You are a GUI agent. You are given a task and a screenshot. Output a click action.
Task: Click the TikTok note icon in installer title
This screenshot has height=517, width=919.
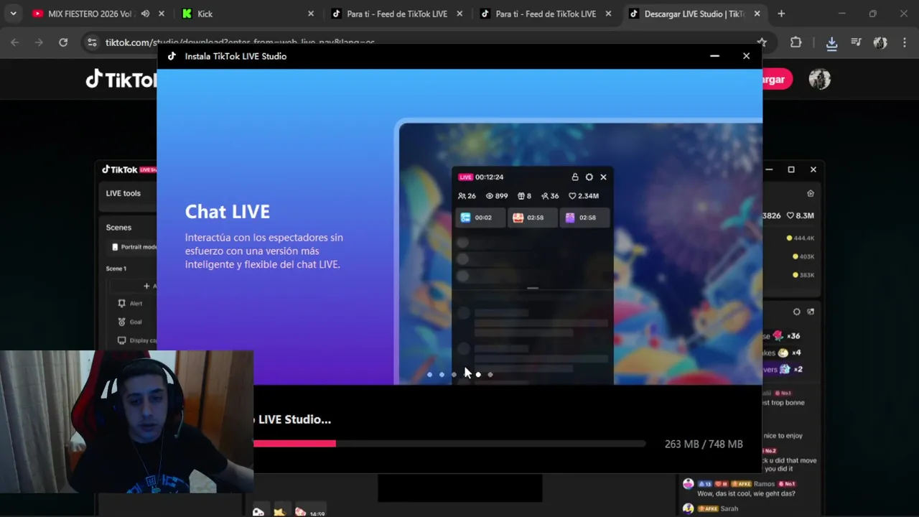coord(172,56)
